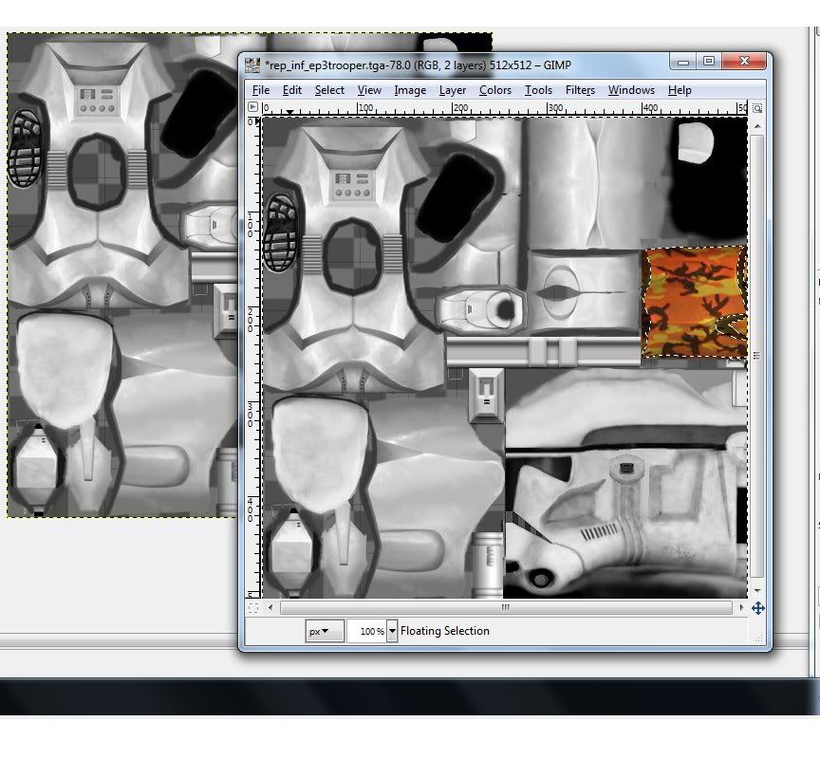Image resolution: width=820 pixels, height=759 pixels.
Task: Click the resize grip in the status bar corner
Action: pyautogui.click(x=759, y=638)
